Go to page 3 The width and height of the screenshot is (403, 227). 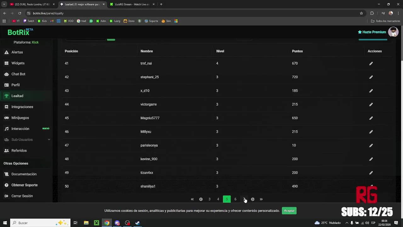(x=209, y=199)
